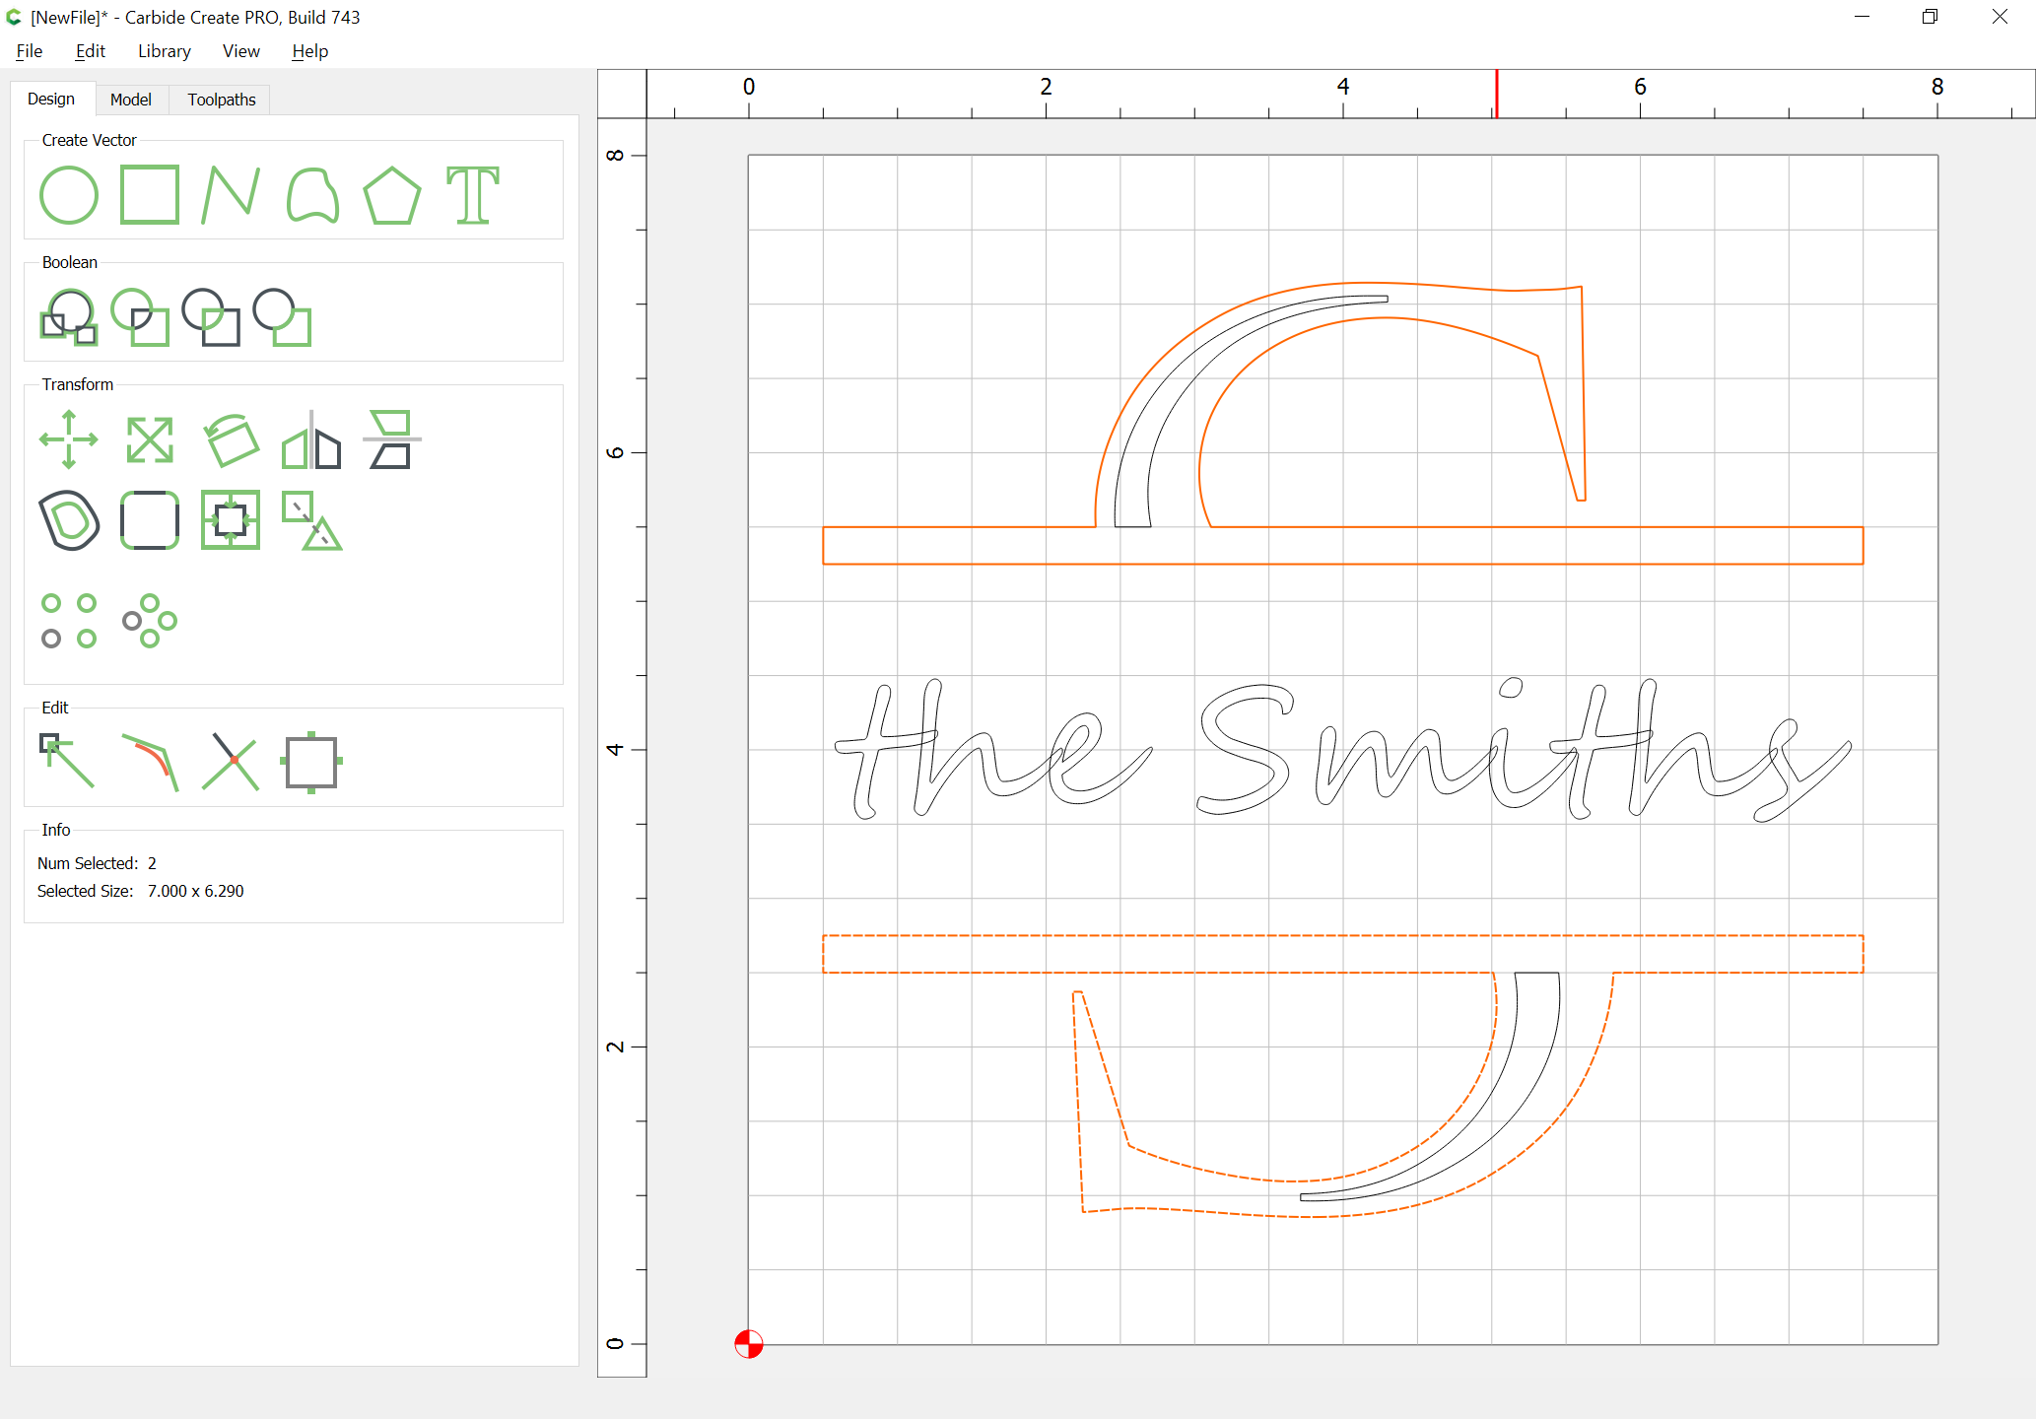Switch to the Toolpaths tab
The width and height of the screenshot is (2036, 1419).
tap(222, 100)
